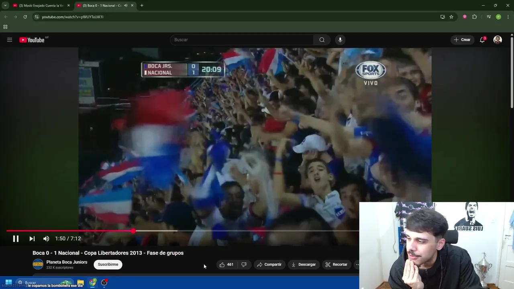Open the apps grid in bookmarks bar
Viewport: 514px width, 289px height.
[5, 27]
